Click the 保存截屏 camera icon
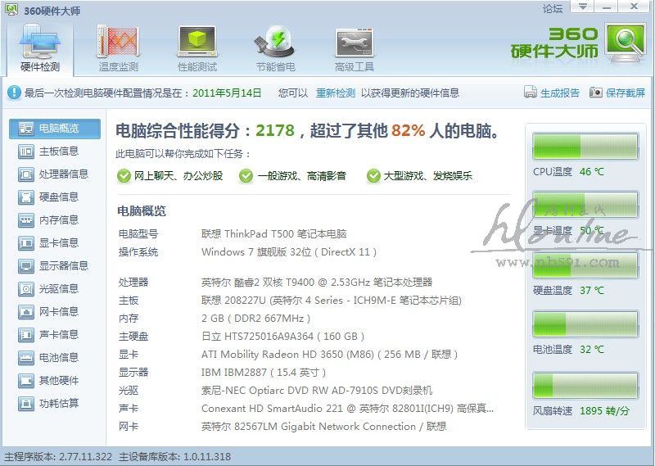655x466 pixels. pyautogui.click(x=596, y=93)
